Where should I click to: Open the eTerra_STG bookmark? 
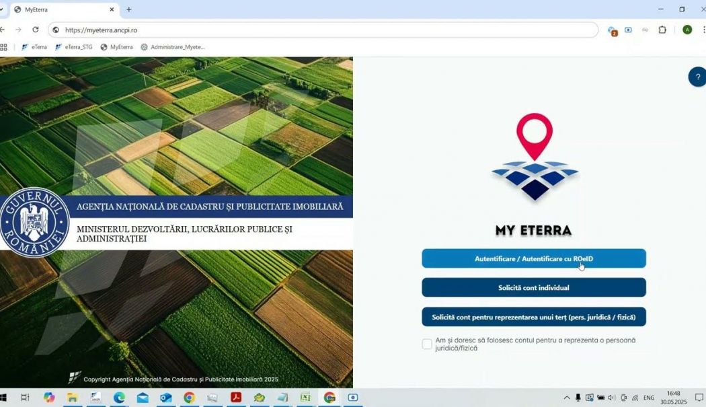click(74, 47)
